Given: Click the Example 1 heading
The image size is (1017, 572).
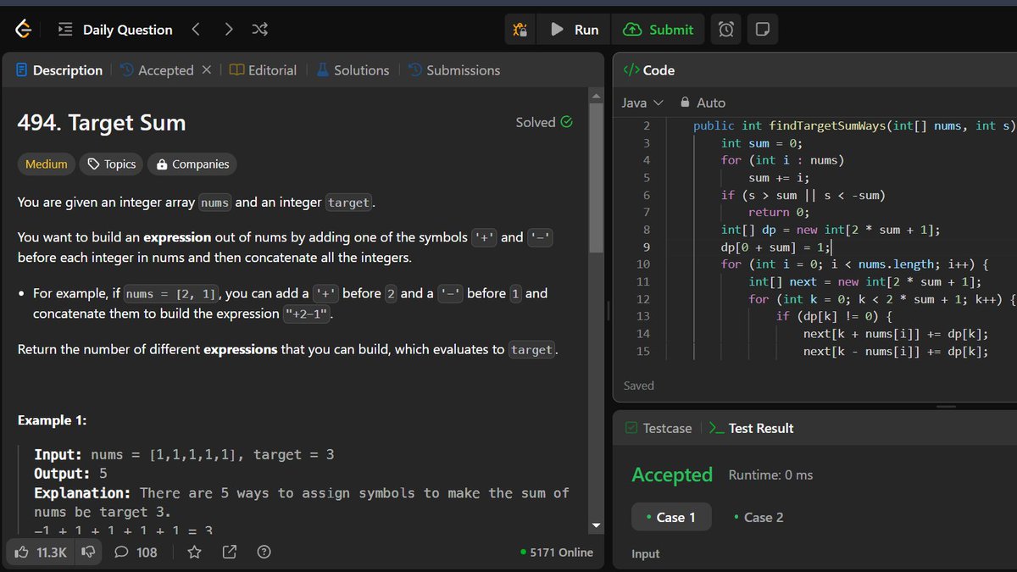Looking at the screenshot, I should (x=52, y=420).
